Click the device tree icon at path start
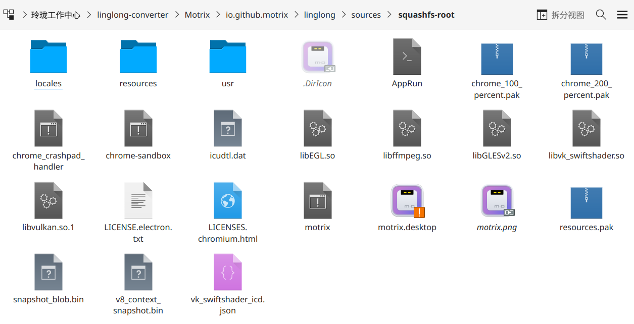Viewport: 634px width, 324px height. [9, 15]
